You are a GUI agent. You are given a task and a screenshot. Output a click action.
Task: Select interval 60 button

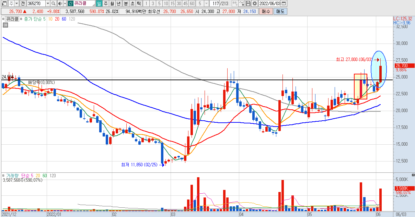point(192,3)
